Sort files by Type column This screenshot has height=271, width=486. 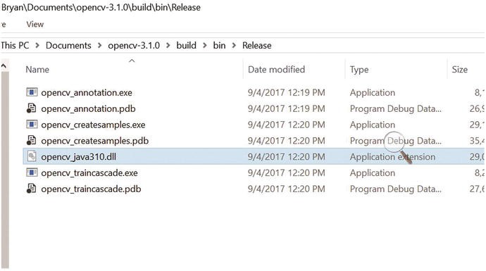click(x=359, y=70)
